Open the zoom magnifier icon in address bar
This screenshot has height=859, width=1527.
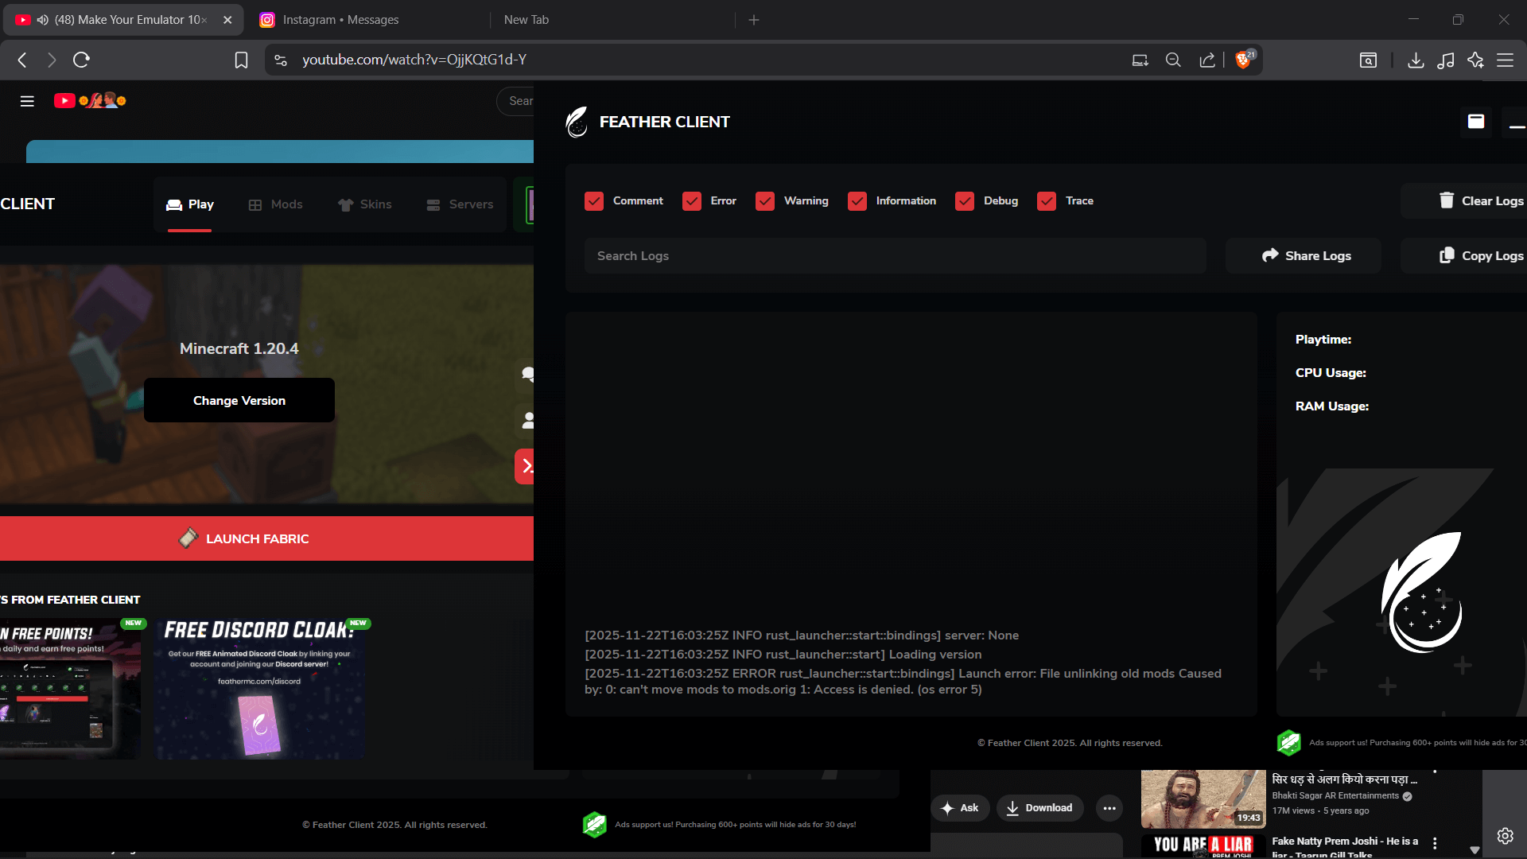coord(1173,60)
